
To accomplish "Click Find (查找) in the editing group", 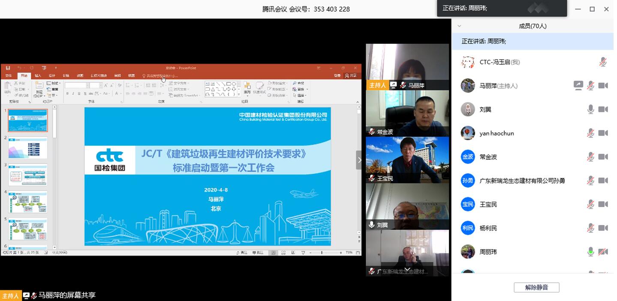I will point(298,83).
